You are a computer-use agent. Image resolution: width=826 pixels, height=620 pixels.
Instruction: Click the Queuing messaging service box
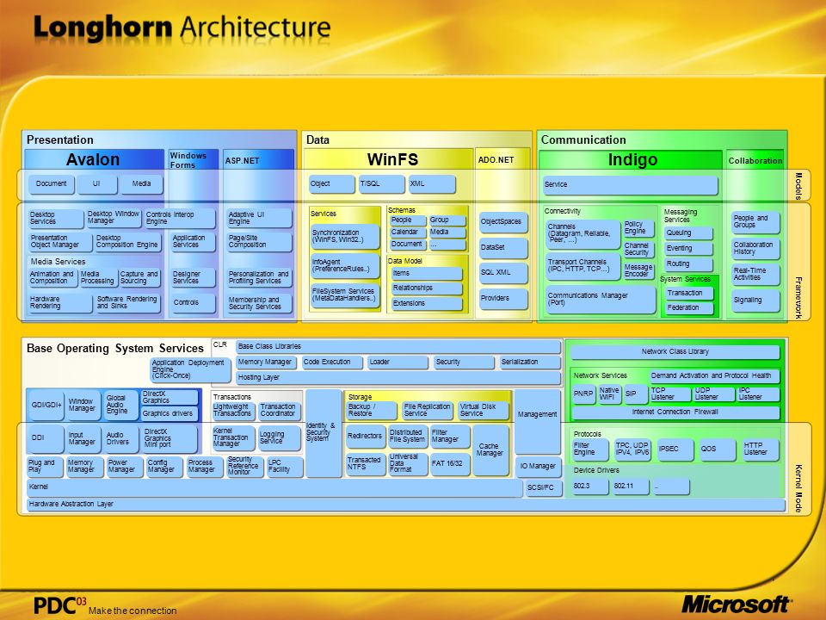click(688, 233)
